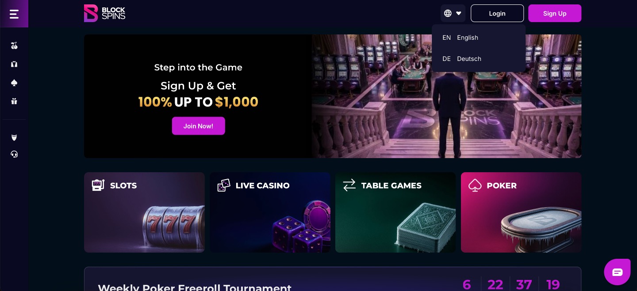Screen dimensions: 637x291
Task: Open the Live Casino category card
Action: 270,212
